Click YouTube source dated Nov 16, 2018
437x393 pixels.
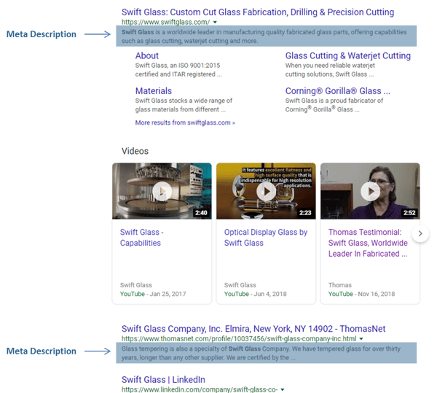341,294
